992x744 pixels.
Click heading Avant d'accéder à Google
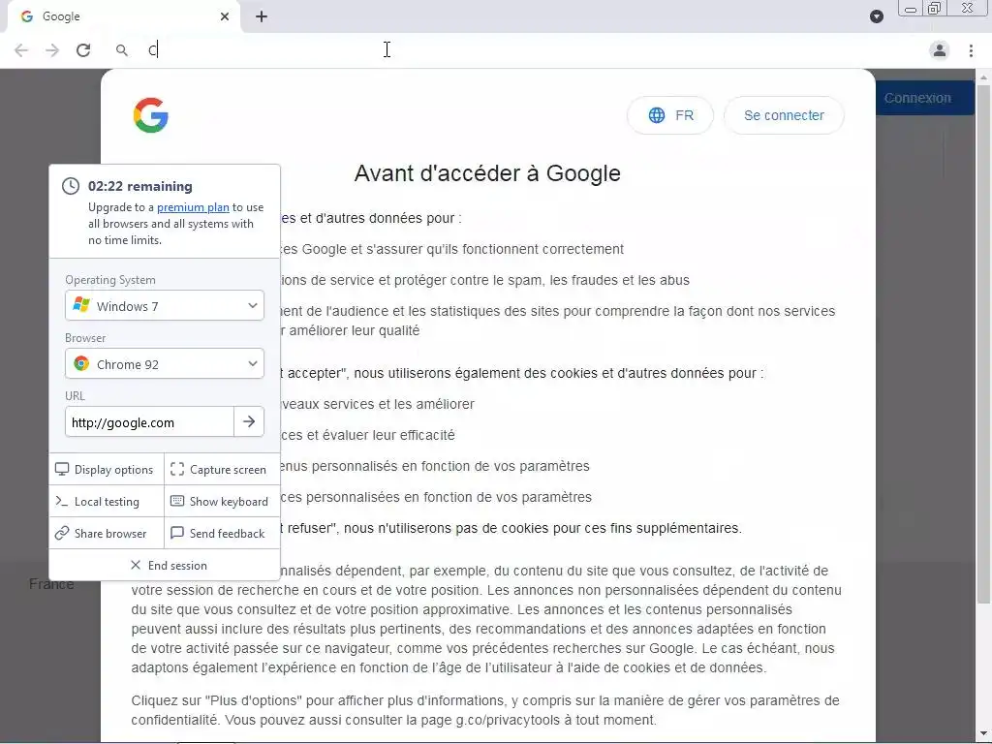[x=487, y=172]
